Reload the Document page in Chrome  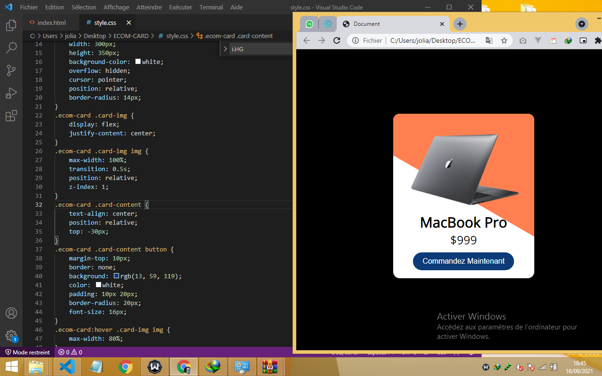[x=337, y=40]
